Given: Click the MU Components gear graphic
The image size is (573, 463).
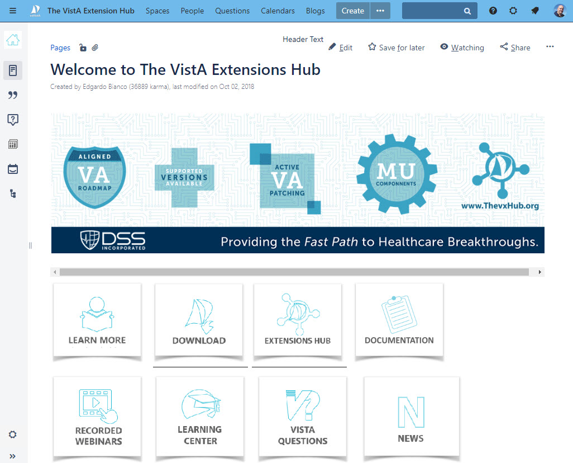Looking at the screenshot, I should click(x=397, y=173).
